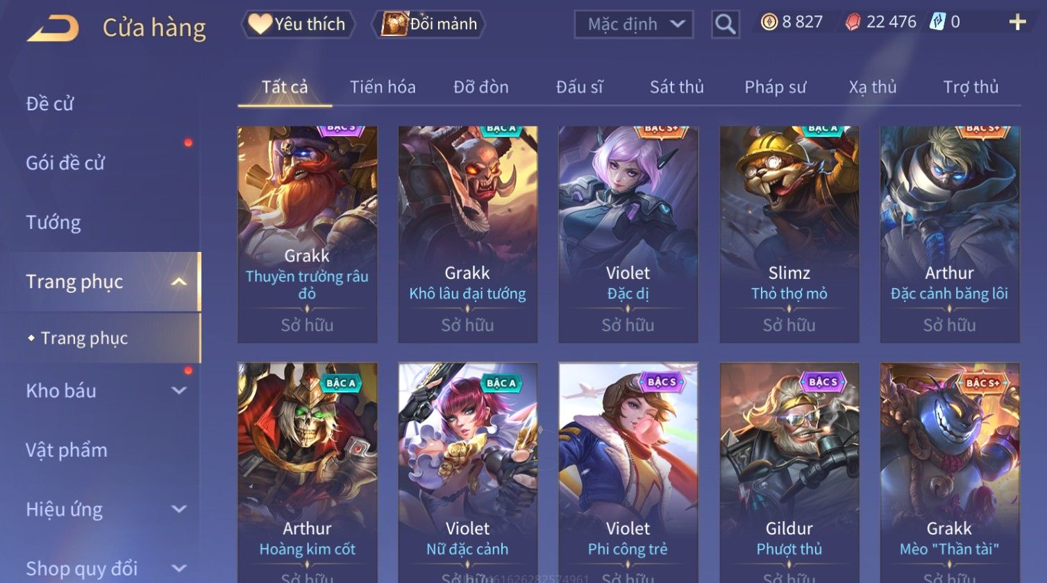The width and height of the screenshot is (1047, 583).
Task: Open Gói đề cử in sidebar
Action: pos(65,163)
